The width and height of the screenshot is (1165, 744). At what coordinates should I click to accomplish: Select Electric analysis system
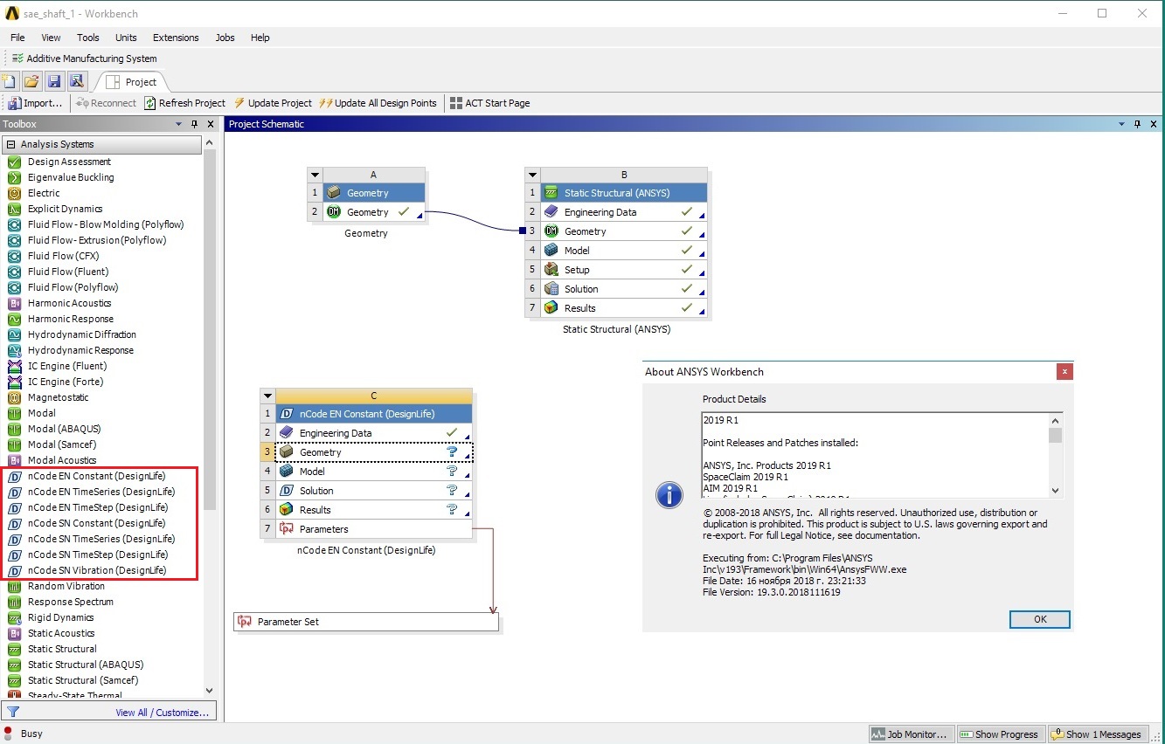coord(44,193)
